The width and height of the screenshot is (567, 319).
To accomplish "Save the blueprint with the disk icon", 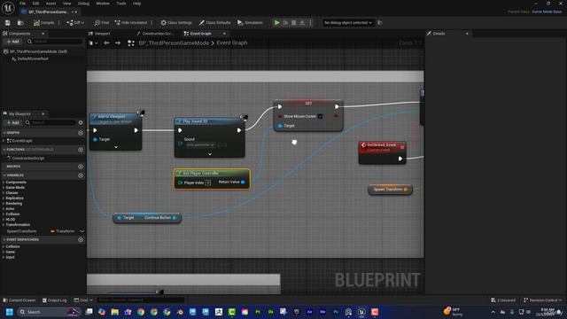I will coord(8,23).
